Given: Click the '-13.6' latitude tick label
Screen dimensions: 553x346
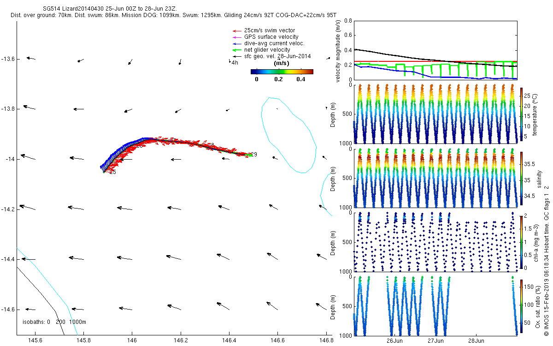Looking at the screenshot, I should point(7,59).
